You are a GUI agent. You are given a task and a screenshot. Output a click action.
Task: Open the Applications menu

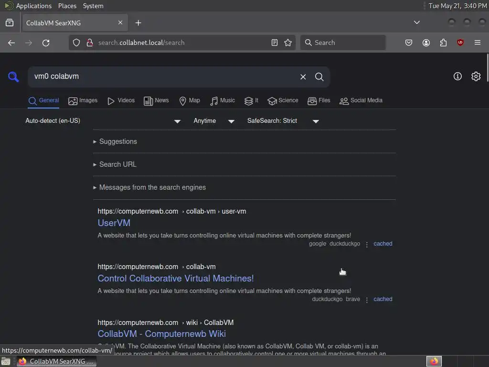[34, 6]
